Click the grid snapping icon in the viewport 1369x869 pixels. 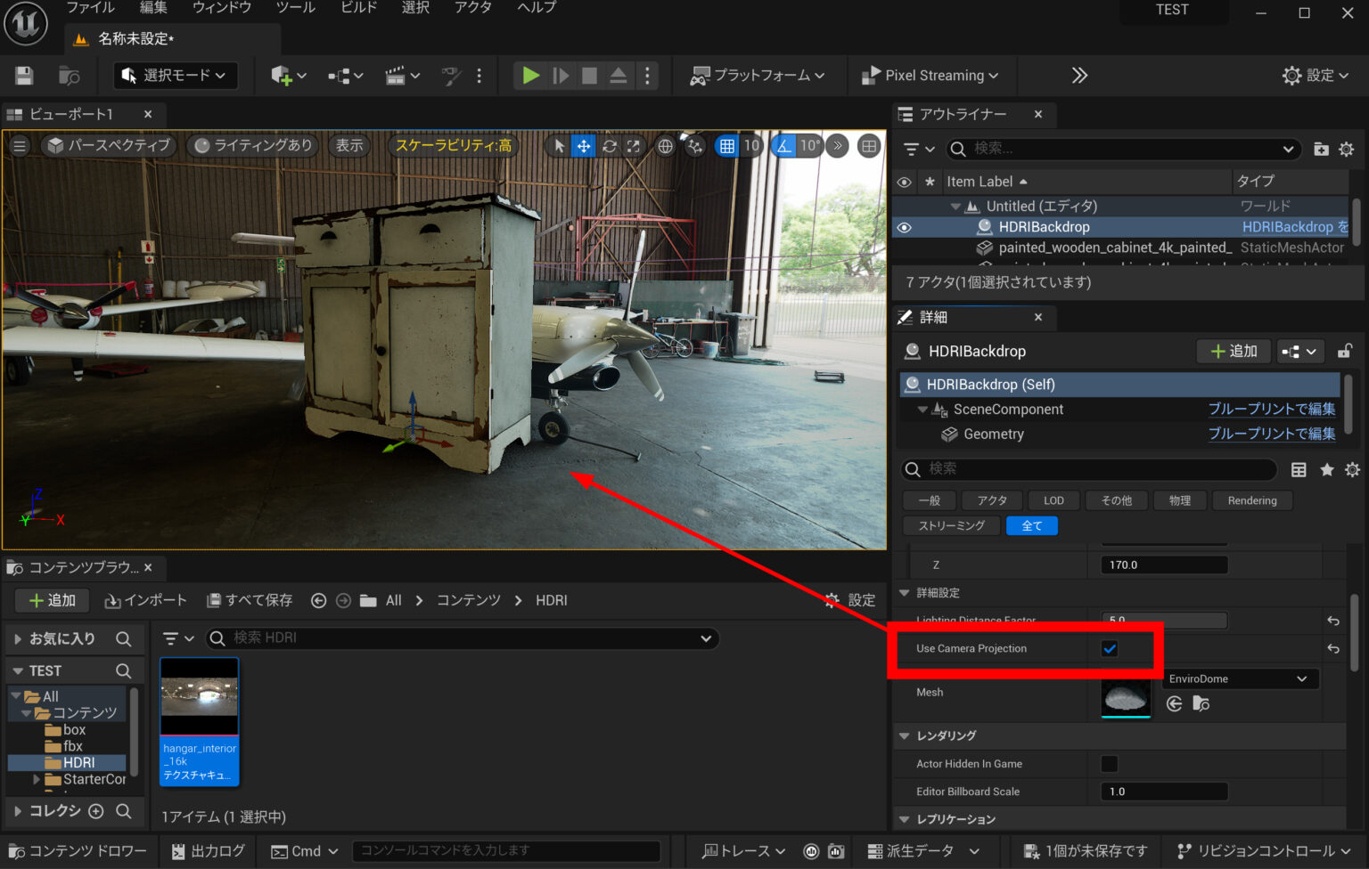click(x=728, y=145)
